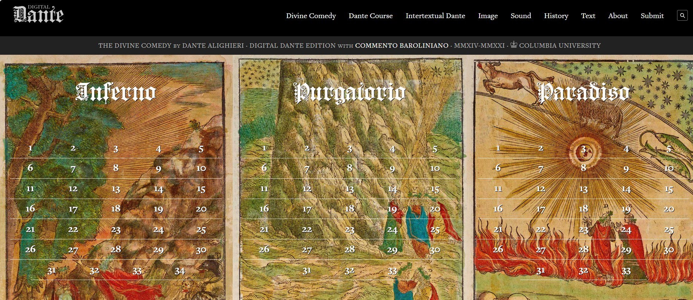693x300 pixels.
Task: Follow the Commento Baroliniano link
Action: tap(402, 45)
